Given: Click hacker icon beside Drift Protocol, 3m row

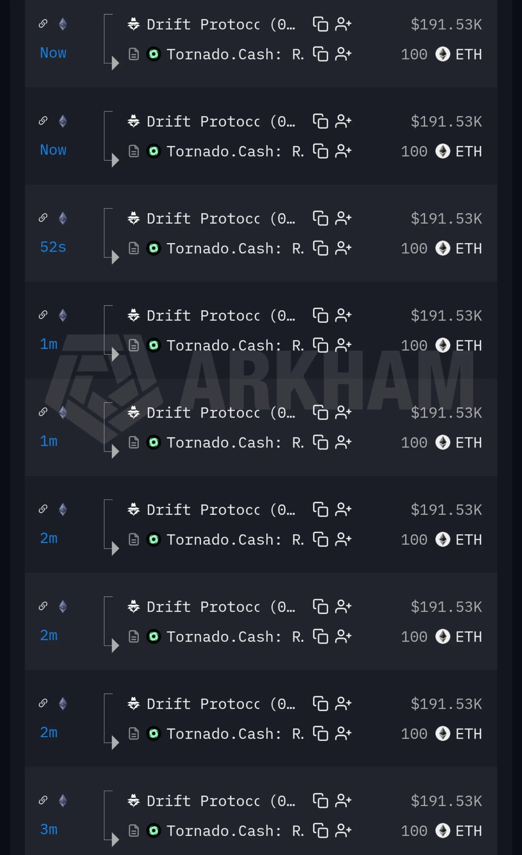Looking at the screenshot, I should tap(133, 801).
